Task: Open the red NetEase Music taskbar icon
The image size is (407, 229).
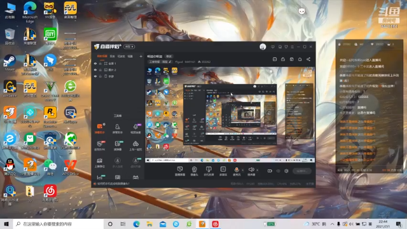Action: pos(215,224)
